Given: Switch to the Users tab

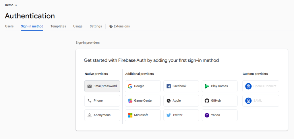Looking at the screenshot, I should (x=9, y=26).
